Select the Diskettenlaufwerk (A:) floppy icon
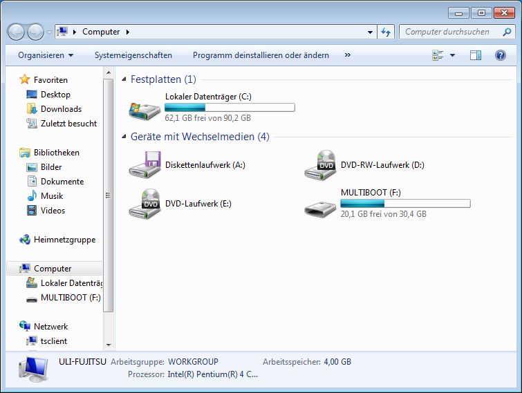The height and width of the screenshot is (393, 522). coord(145,166)
